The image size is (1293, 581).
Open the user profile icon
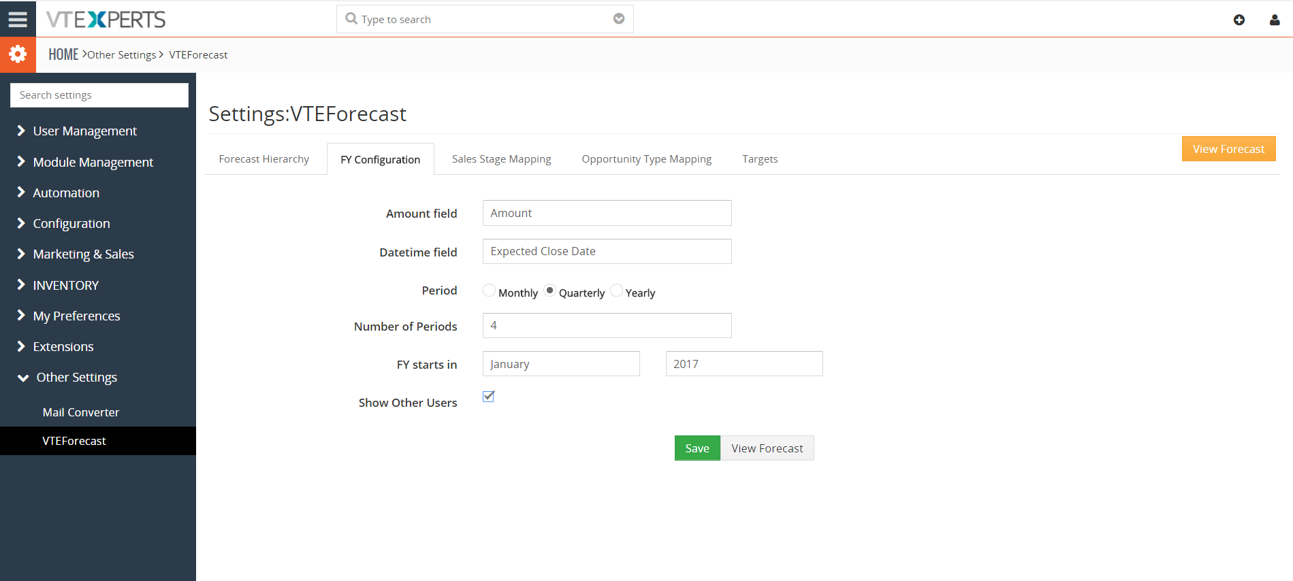[1274, 20]
